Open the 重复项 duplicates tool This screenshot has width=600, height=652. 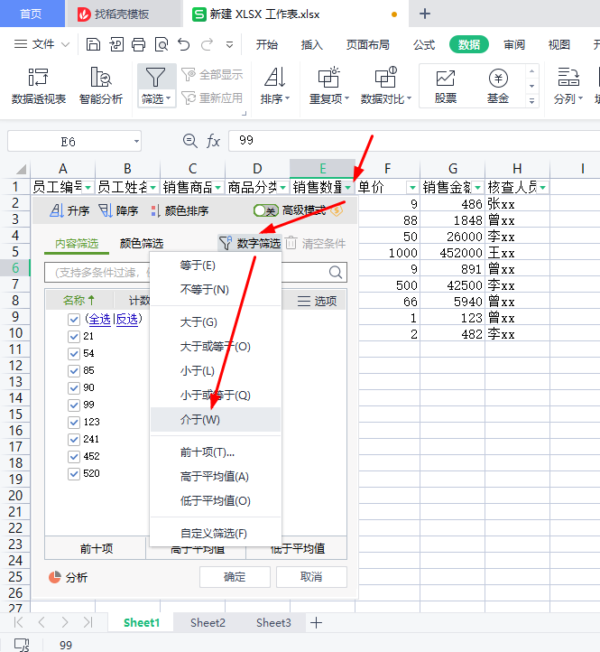[329, 86]
